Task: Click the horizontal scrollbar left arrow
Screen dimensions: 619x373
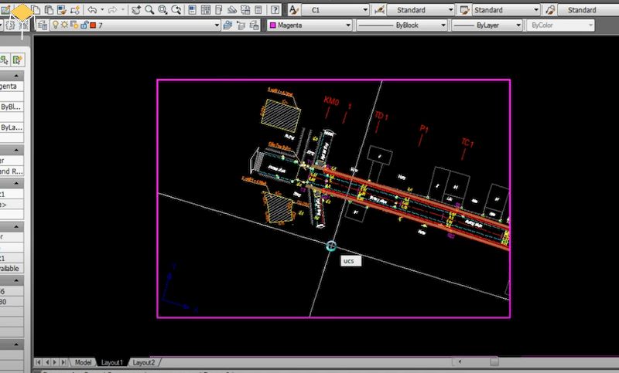Action: point(460,361)
